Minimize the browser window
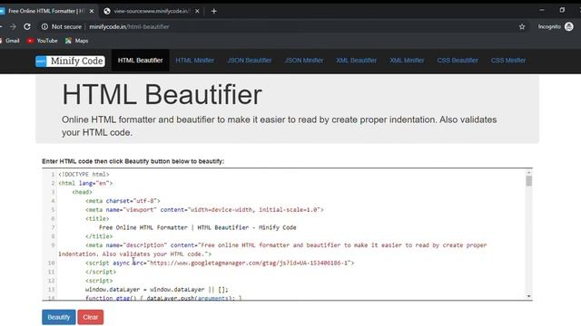Image resolution: width=581 pixels, height=326 pixels. (542, 10)
